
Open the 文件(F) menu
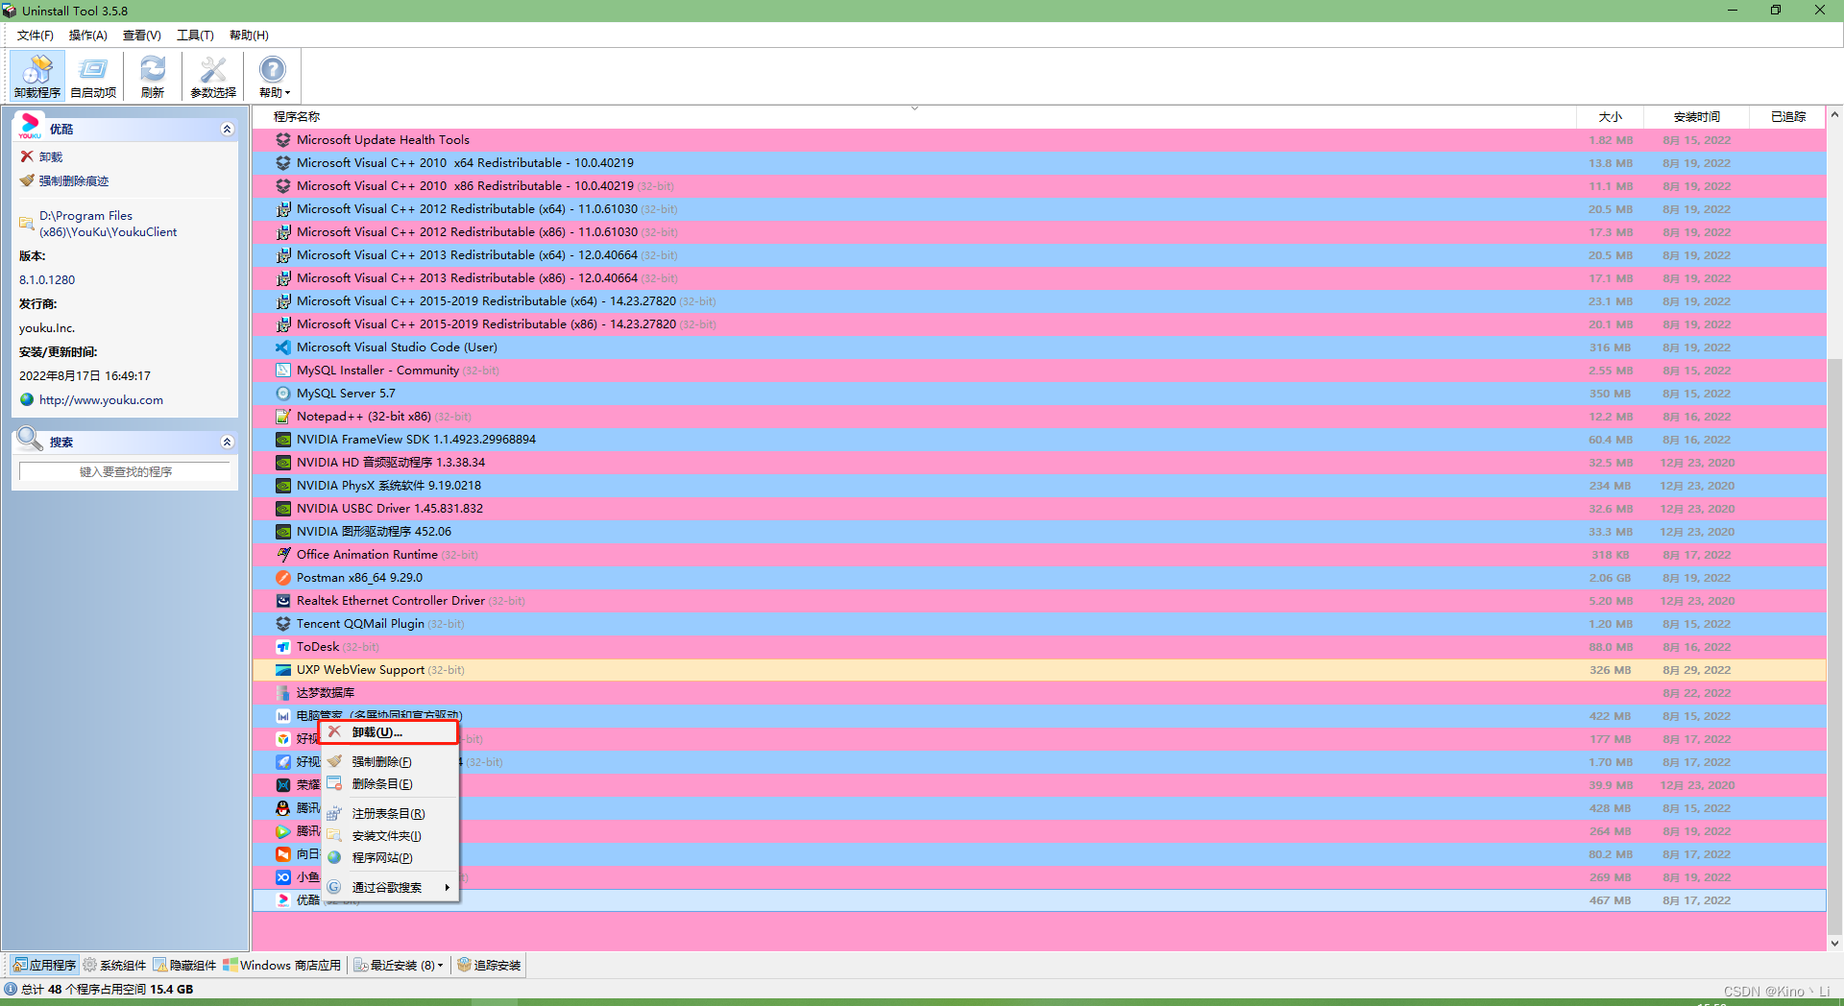click(x=35, y=36)
